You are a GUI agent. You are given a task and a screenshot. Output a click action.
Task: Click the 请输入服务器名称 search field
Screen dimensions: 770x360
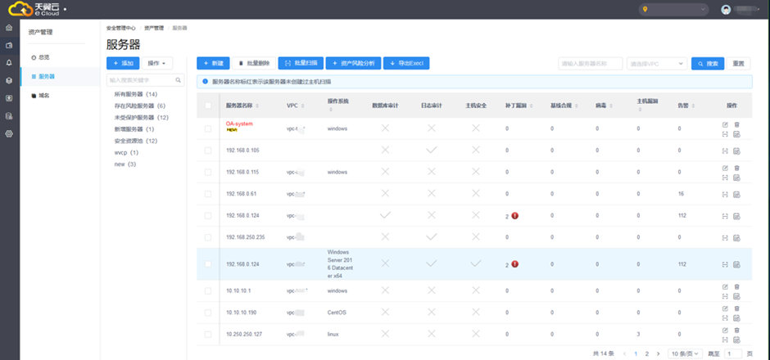pyautogui.click(x=589, y=63)
